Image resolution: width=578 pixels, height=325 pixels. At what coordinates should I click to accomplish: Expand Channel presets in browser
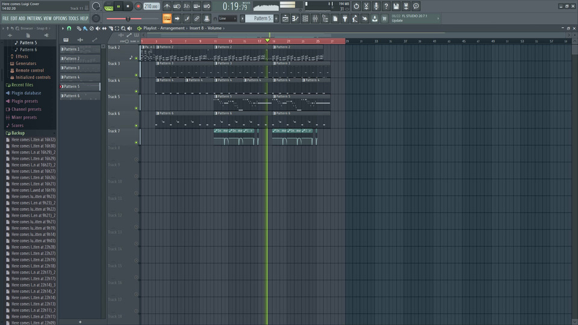26,110
